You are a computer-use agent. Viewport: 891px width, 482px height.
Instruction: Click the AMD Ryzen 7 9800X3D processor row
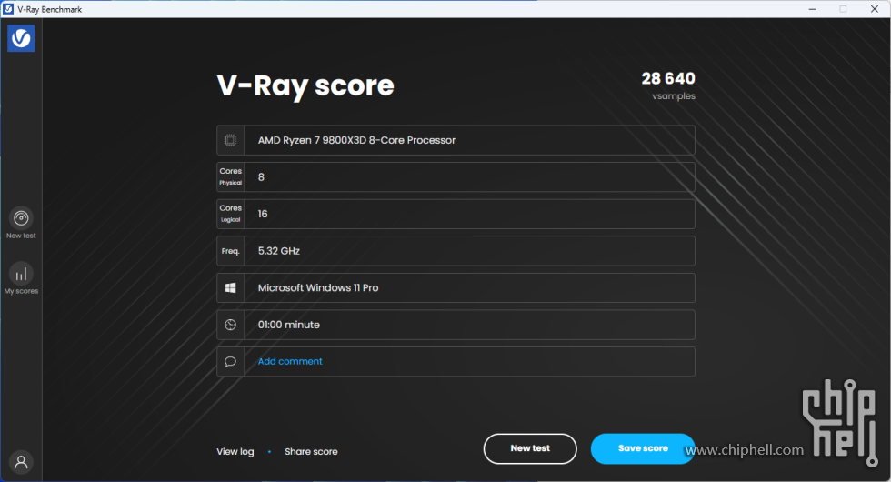point(468,140)
